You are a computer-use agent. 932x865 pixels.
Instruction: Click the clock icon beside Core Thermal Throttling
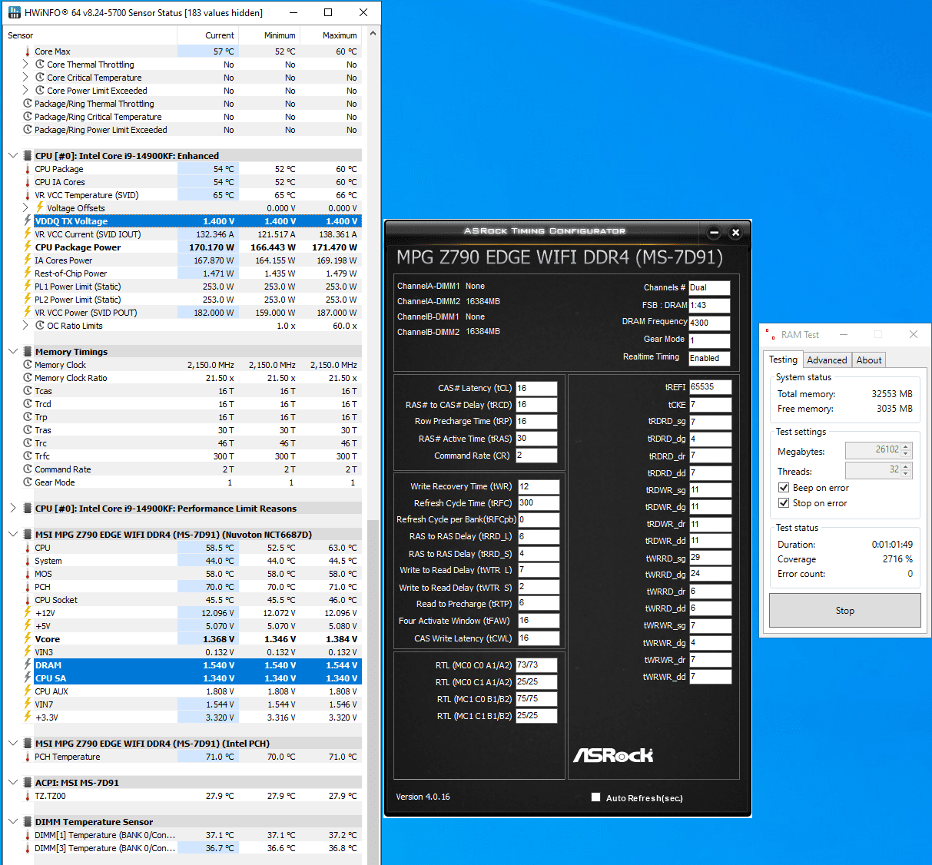[x=40, y=65]
